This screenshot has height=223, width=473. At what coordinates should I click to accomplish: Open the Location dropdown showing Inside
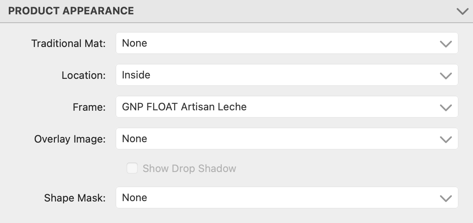coord(279,75)
